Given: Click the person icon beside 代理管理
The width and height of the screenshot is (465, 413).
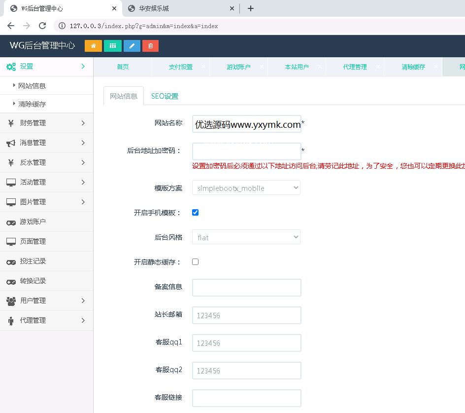Looking at the screenshot, I should pos(11,321).
